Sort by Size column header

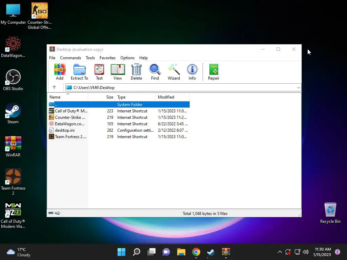coord(102,97)
